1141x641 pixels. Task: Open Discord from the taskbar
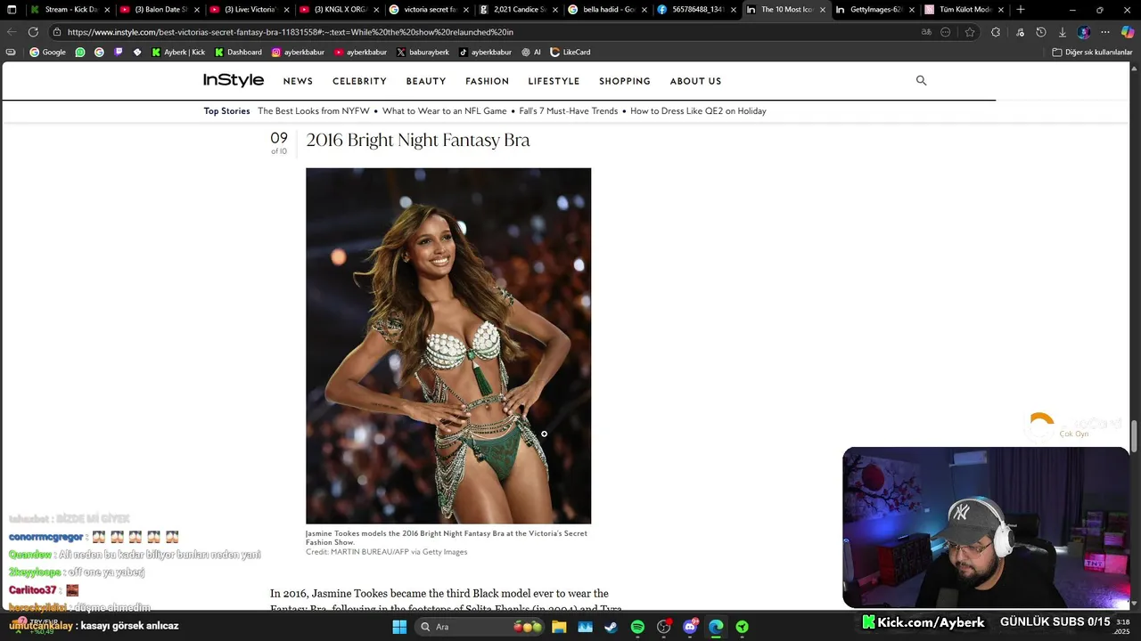tap(690, 627)
